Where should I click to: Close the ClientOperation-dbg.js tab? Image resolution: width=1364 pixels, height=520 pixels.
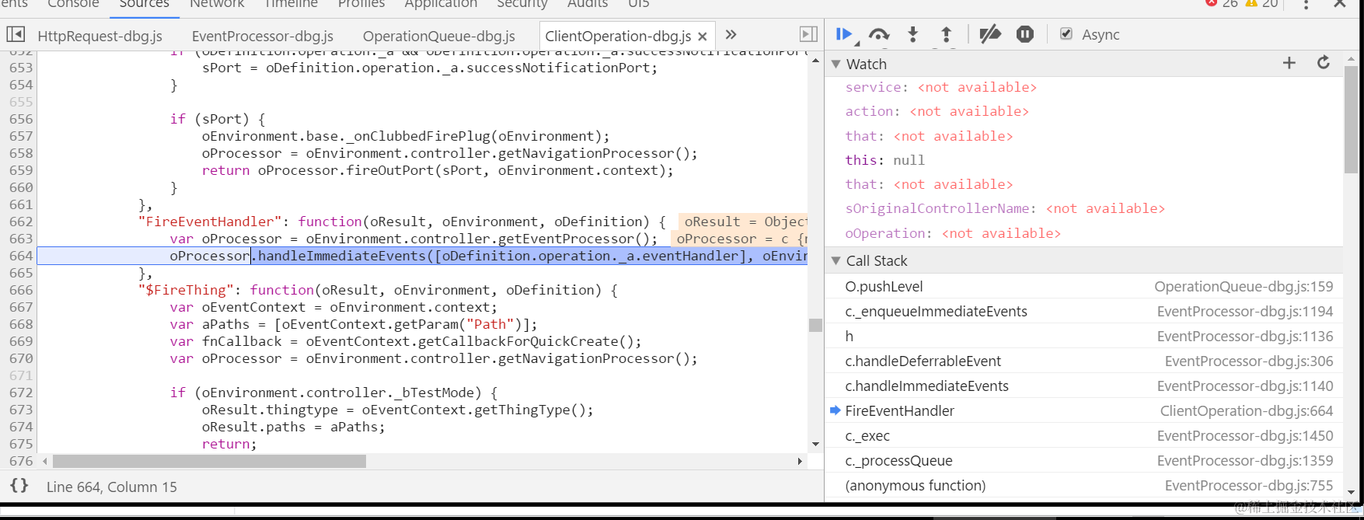(x=703, y=37)
